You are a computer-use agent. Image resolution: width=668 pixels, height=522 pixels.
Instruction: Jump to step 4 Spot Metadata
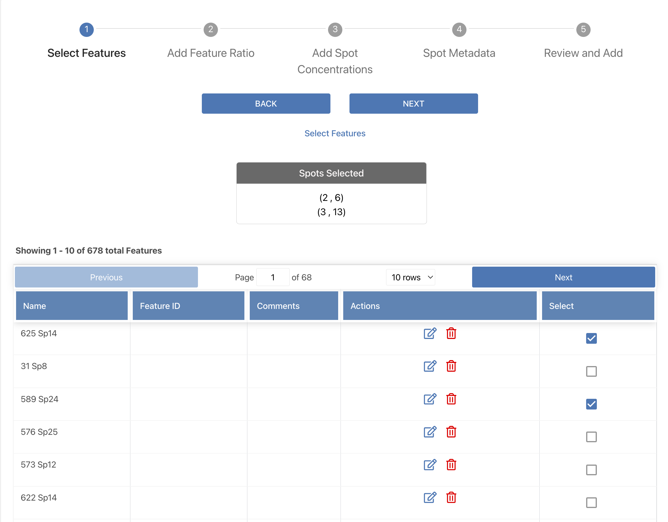(x=459, y=30)
